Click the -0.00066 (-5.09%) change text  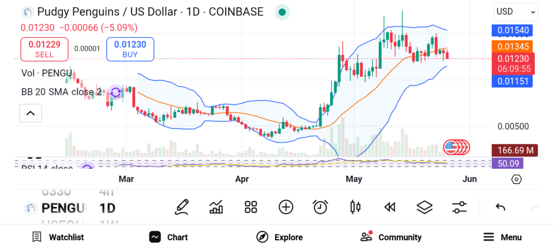tap(98, 28)
